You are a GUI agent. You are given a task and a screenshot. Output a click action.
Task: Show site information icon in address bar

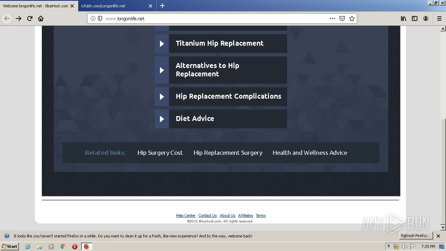click(93, 18)
